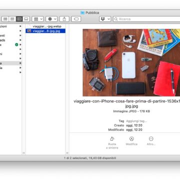Open the group-by arrangement dropdown

(x=37, y=19)
